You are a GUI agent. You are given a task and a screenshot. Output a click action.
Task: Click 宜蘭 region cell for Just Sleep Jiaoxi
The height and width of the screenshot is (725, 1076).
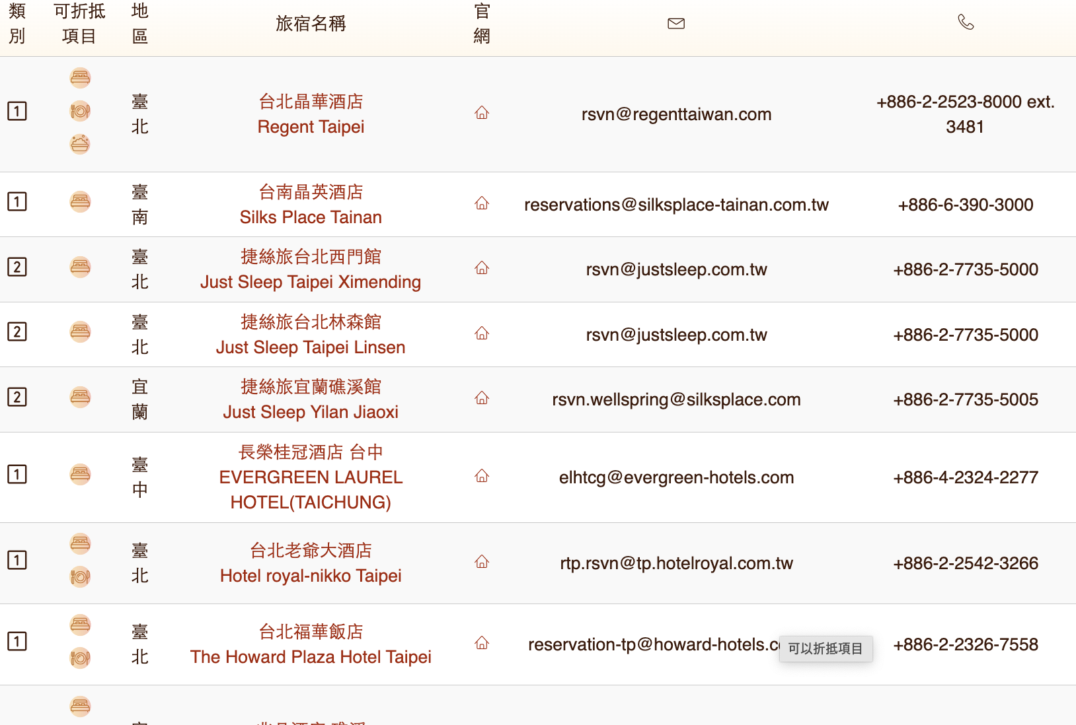click(139, 399)
